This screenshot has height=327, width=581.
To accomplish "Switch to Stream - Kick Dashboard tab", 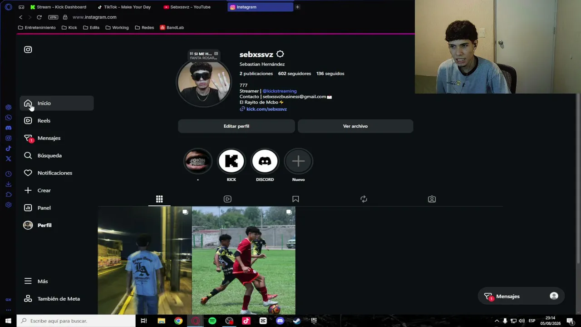I will 58,7.
